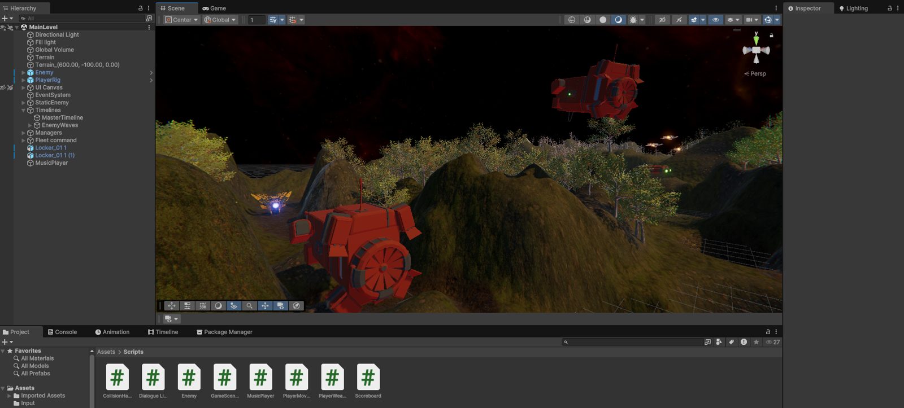Open the Lighting tab

(853, 8)
